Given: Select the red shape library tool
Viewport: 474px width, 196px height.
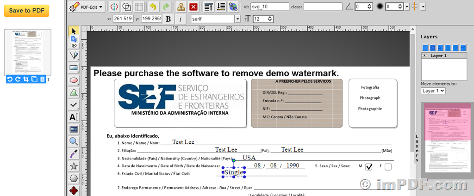Looking at the screenshot, I should click(x=74, y=190).
